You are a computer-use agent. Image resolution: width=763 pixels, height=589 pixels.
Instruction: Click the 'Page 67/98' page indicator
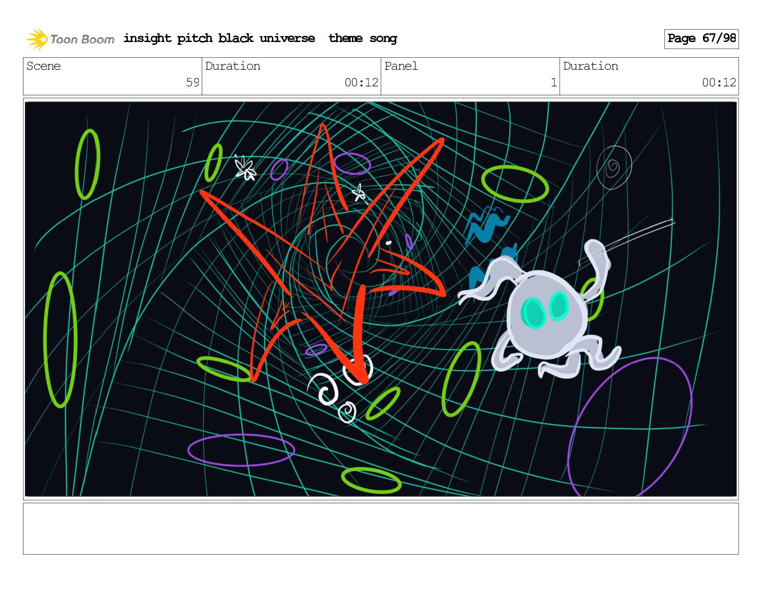coord(701,39)
